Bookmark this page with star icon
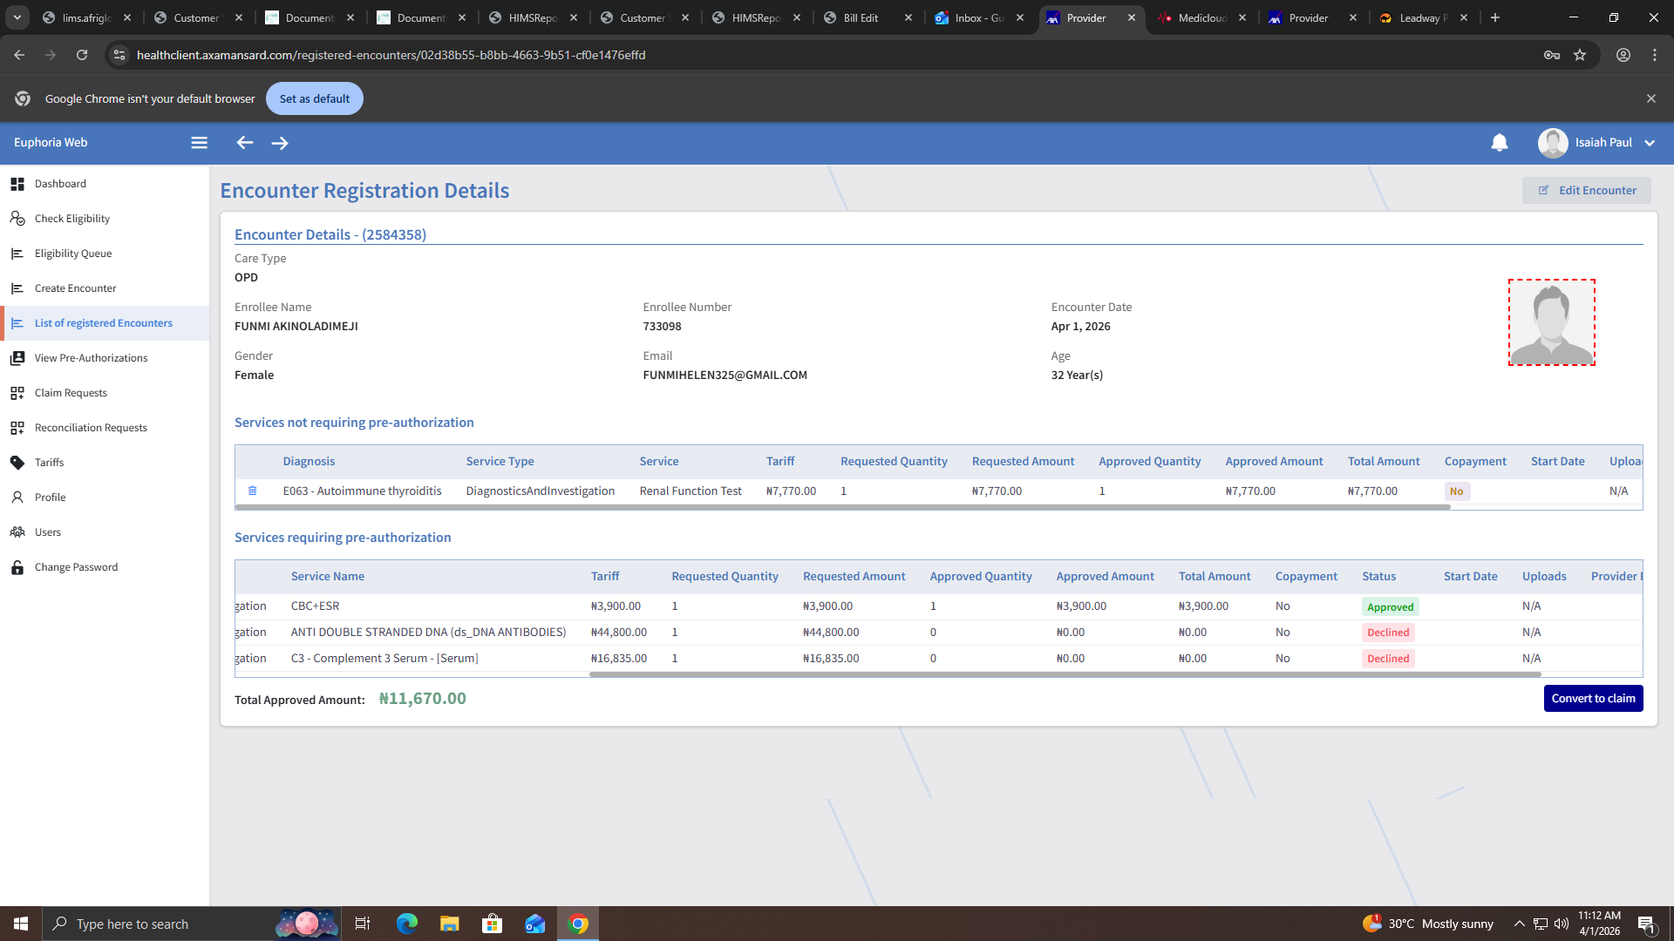The height and width of the screenshot is (941, 1674). (1580, 55)
